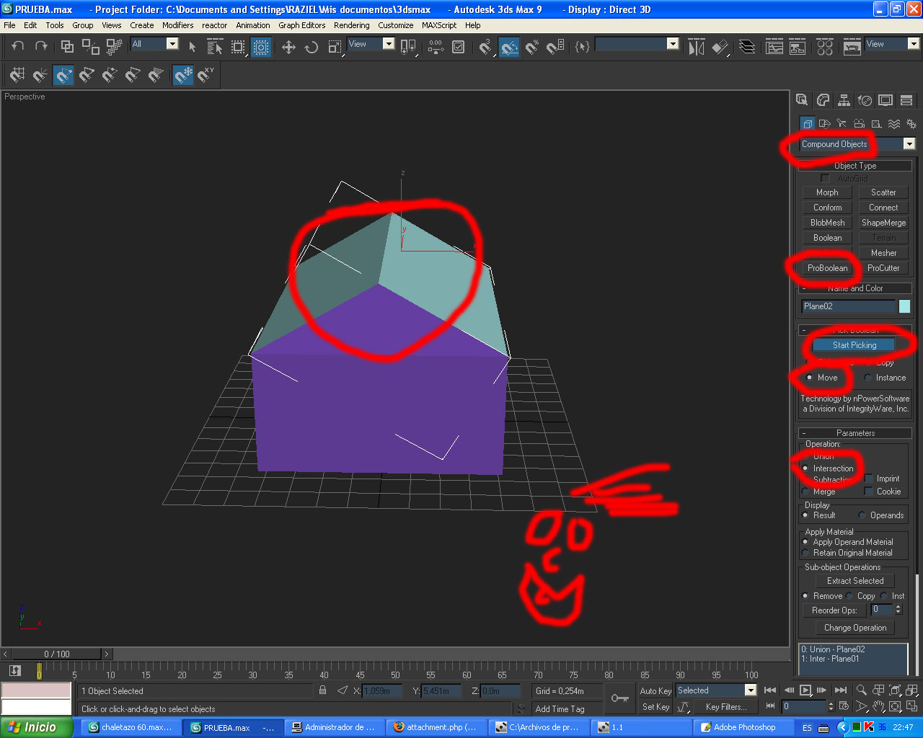Click the Plane02 object name field
Screen dimensions: 923x738
[x=848, y=306]
